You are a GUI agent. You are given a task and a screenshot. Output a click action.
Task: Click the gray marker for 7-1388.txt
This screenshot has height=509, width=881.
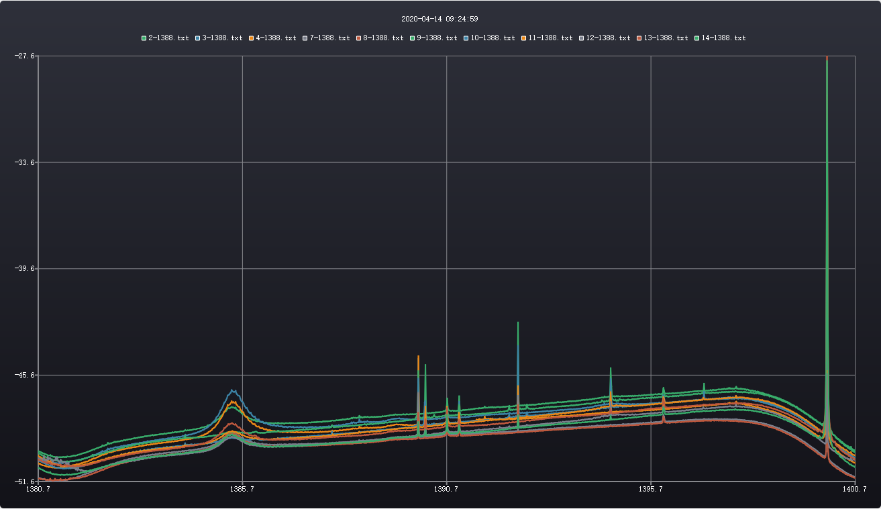point(305,38)
